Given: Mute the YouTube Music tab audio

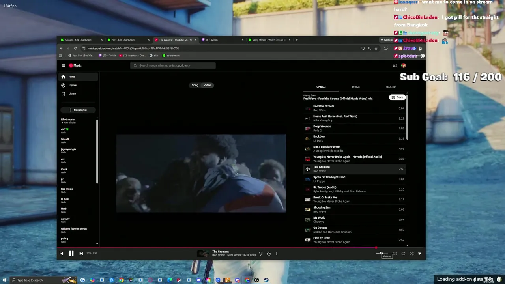Looking at the screenshot, I should tap(191, 40).
